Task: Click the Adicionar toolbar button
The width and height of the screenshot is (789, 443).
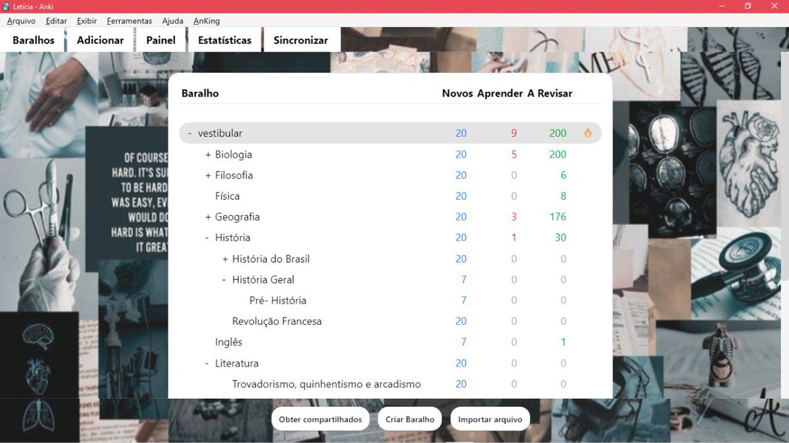Action: pyautogui.click(x=101, y=40)
